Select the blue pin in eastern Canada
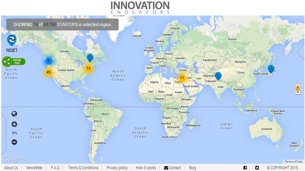Image resolution: width=305 pixels, height=171 pixels. click(90, 58)
